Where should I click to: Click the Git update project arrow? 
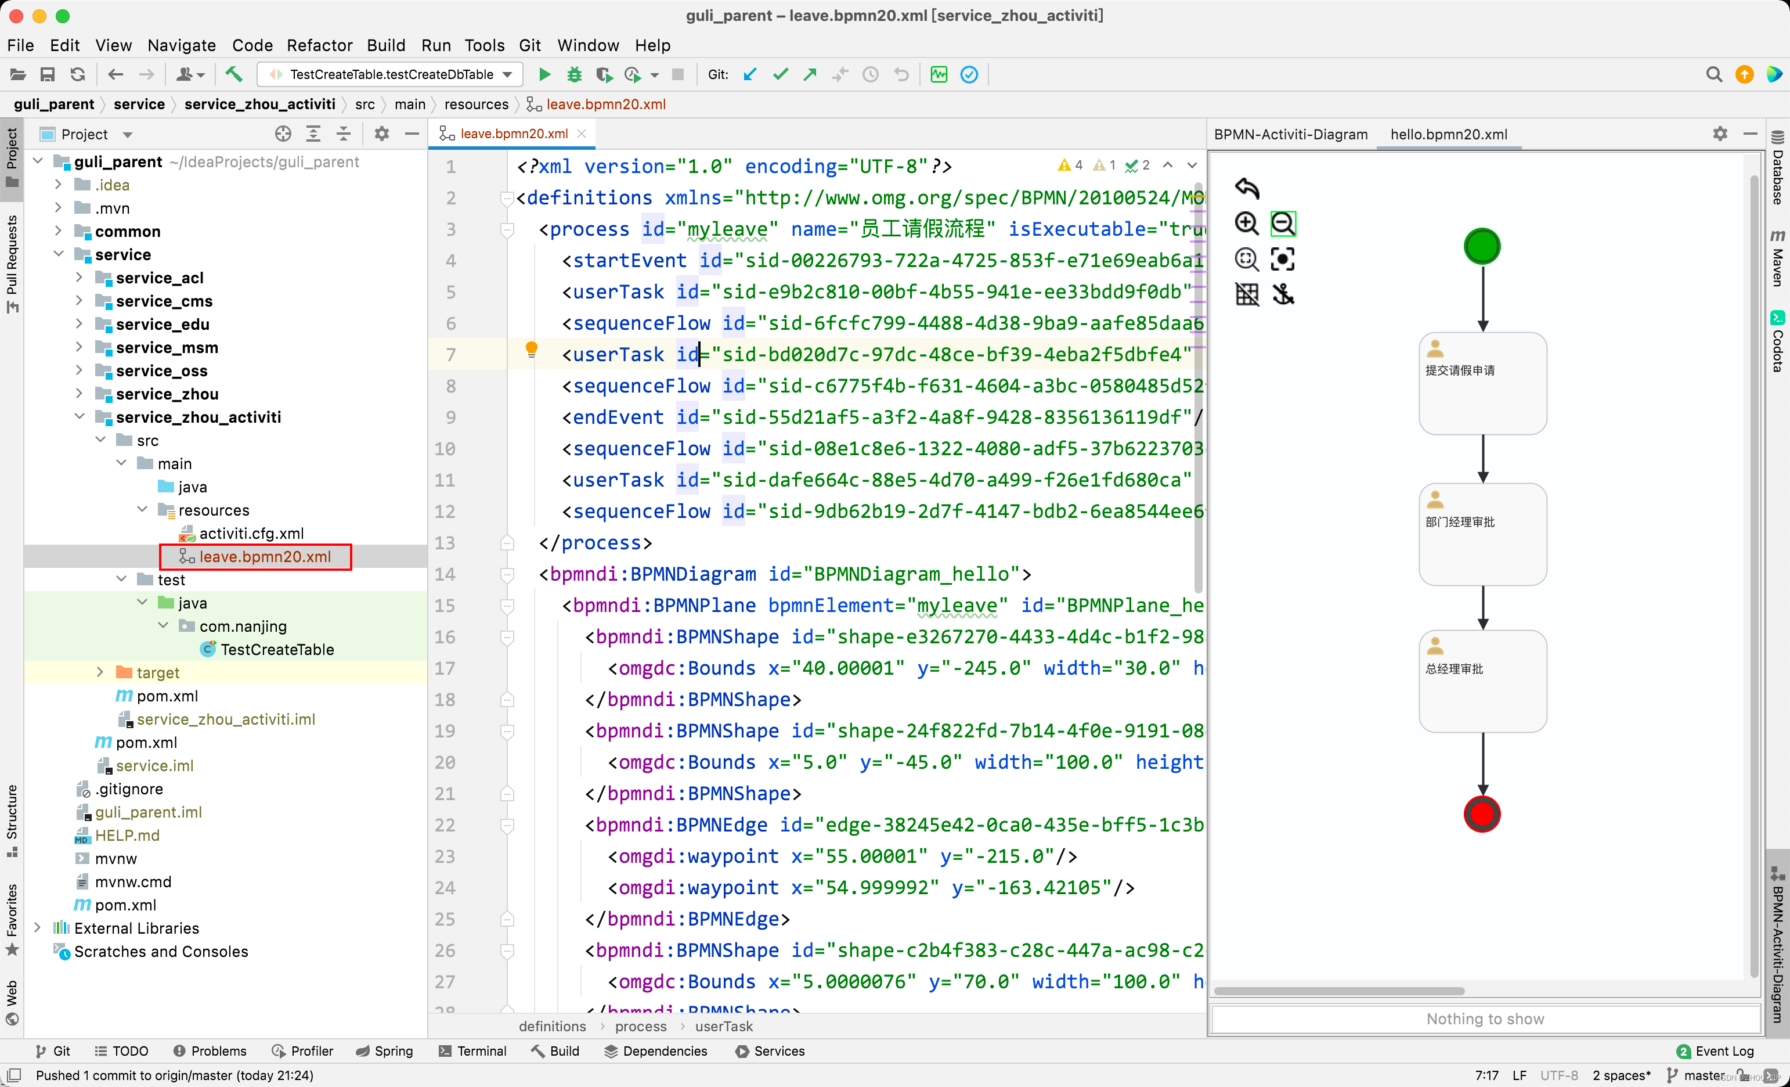pos(750,74)
